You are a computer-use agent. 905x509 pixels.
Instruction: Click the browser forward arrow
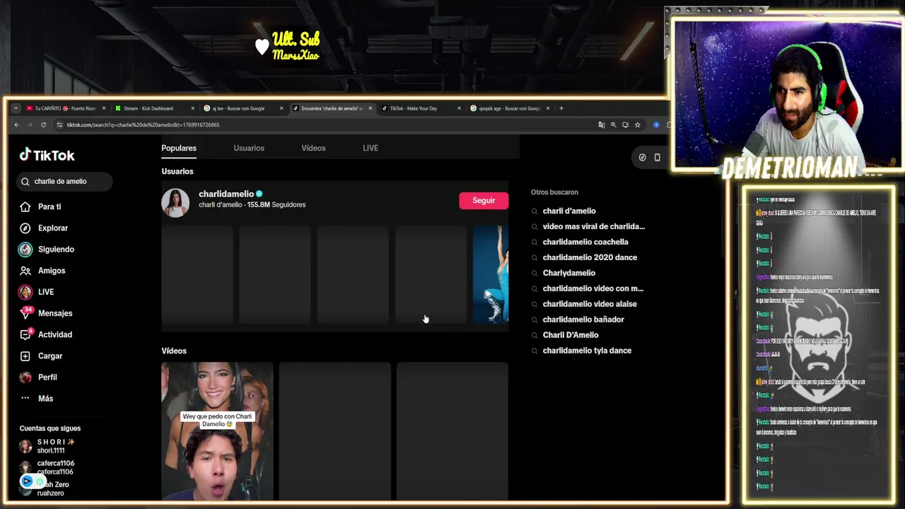[30, 125]
